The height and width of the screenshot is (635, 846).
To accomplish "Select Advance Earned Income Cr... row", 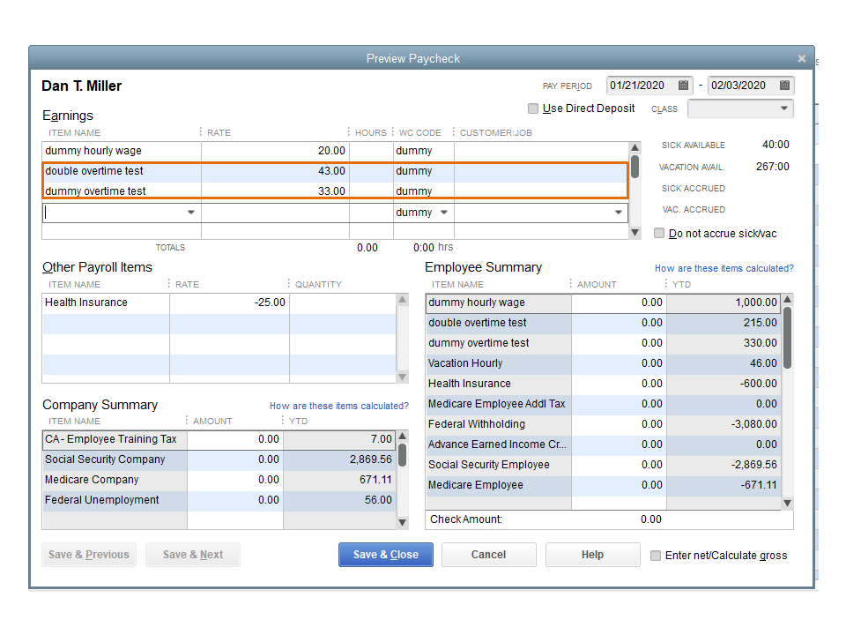I will point(602,444).
